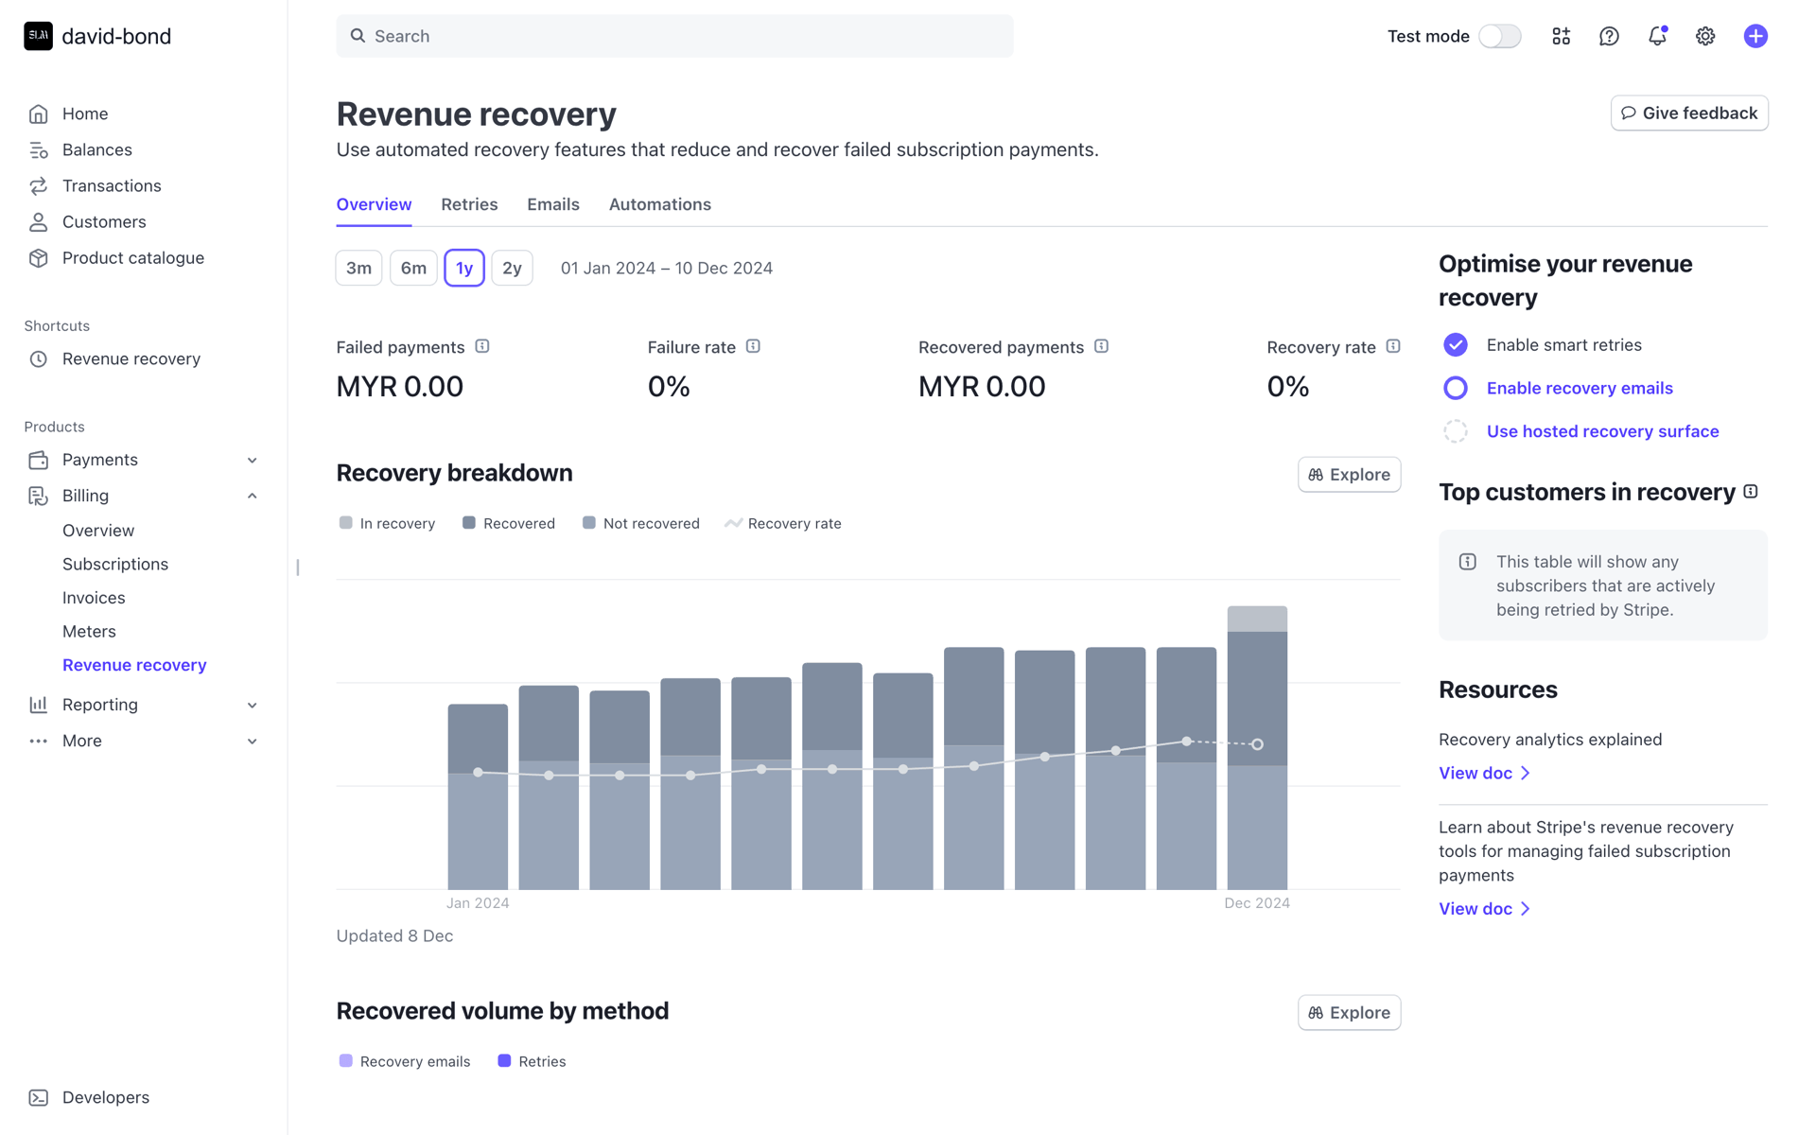The image size is (1816, 1135).
Task: Click the david-bond account logo
Action: pyautogui.click(x=38, y=36)
